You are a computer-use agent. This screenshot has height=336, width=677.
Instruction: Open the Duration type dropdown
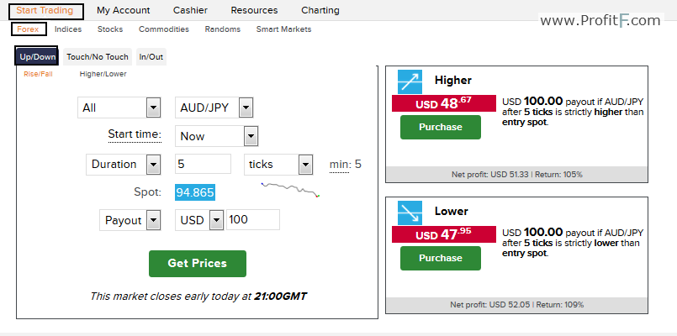pyautogui.click(x=123, y=165)
